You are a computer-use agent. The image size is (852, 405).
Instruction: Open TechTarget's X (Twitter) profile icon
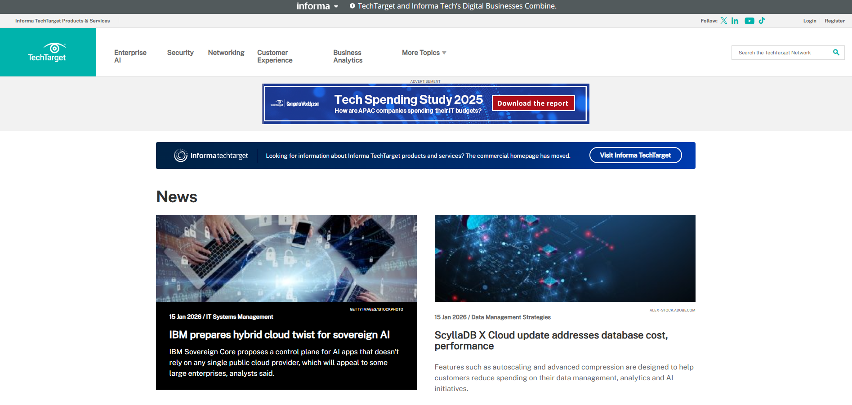coord(724,21)
